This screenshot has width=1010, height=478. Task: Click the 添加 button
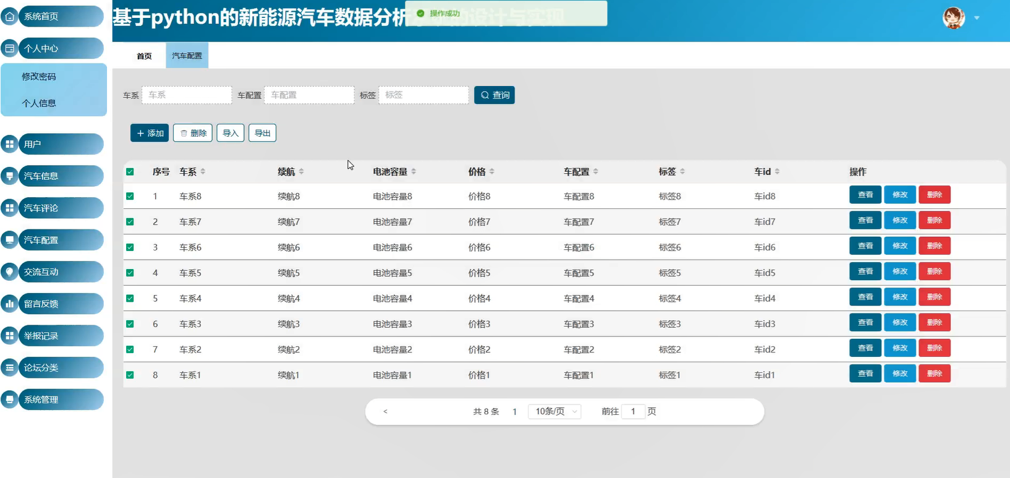click(x=150, y=133)
